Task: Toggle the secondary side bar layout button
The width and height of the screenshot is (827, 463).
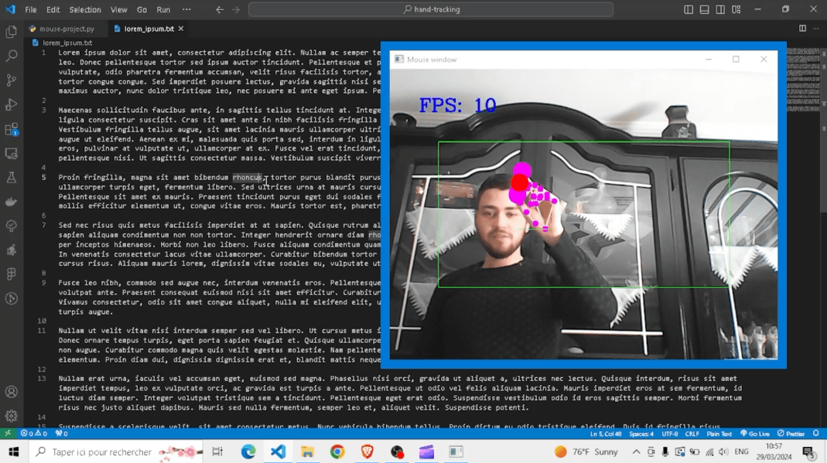Action: point(720,9)
